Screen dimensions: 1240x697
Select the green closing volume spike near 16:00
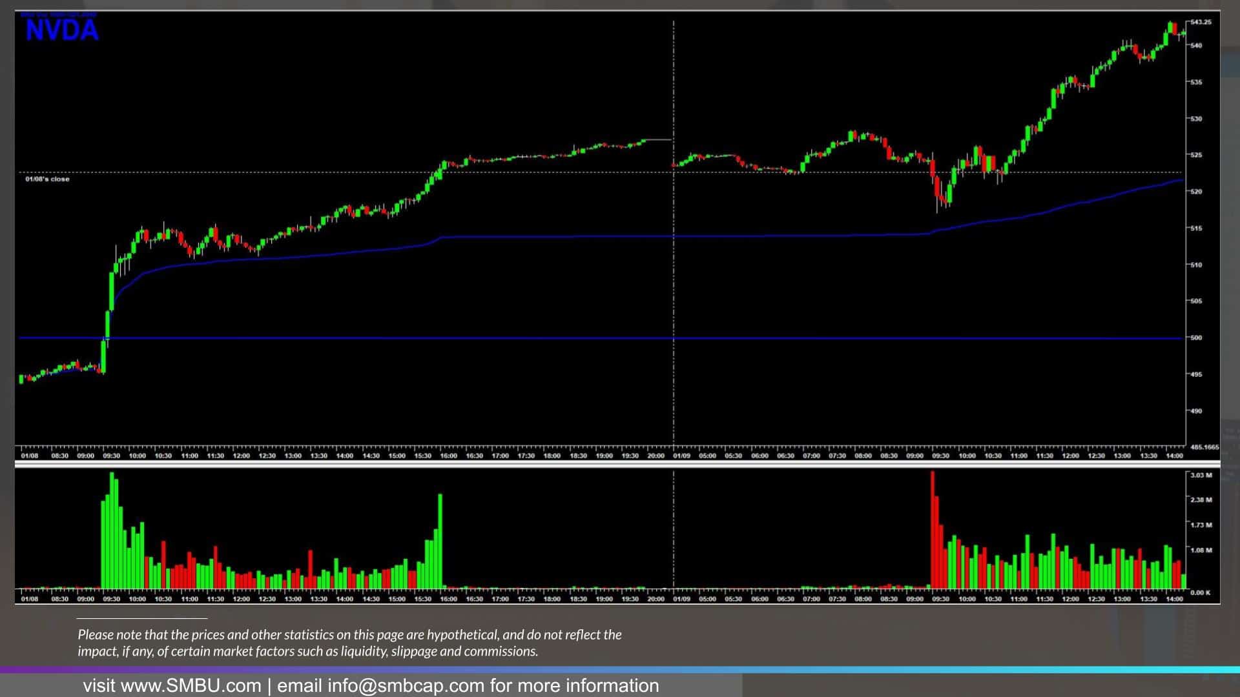coord(440,541)
